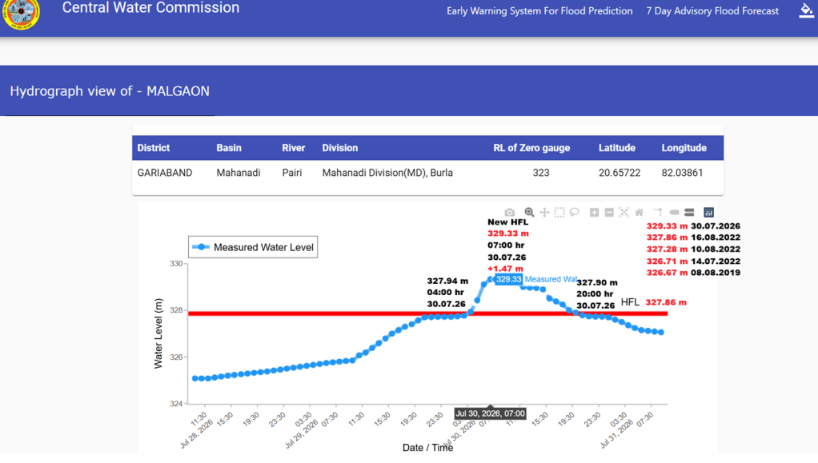Choose the Box Select tool
The image size is (818, 463).
coord(559,212)
